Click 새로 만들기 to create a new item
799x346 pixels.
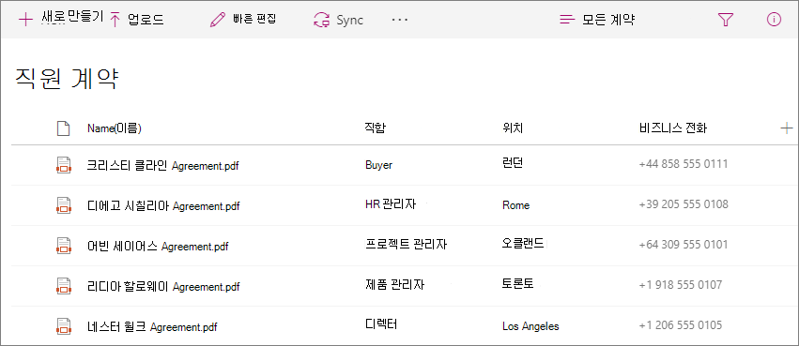[x=72, y=18]
